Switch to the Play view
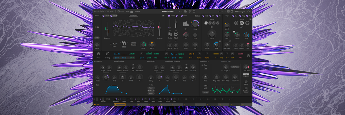345x115 pixels. coord(128,11)
